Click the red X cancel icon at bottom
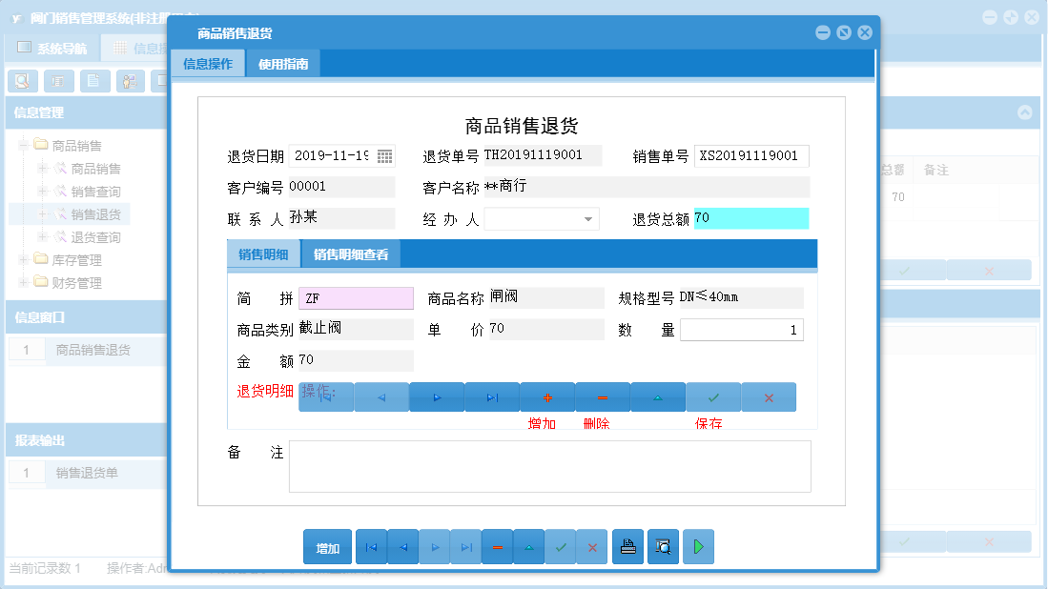Image resolution: width=1048 pixels, height=589 pixels. click(591, 546)
